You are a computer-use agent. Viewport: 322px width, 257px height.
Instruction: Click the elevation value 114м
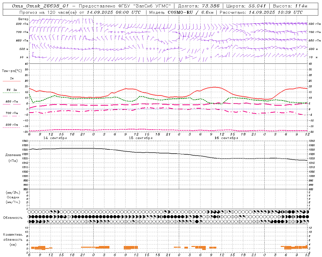click(301, 6)
